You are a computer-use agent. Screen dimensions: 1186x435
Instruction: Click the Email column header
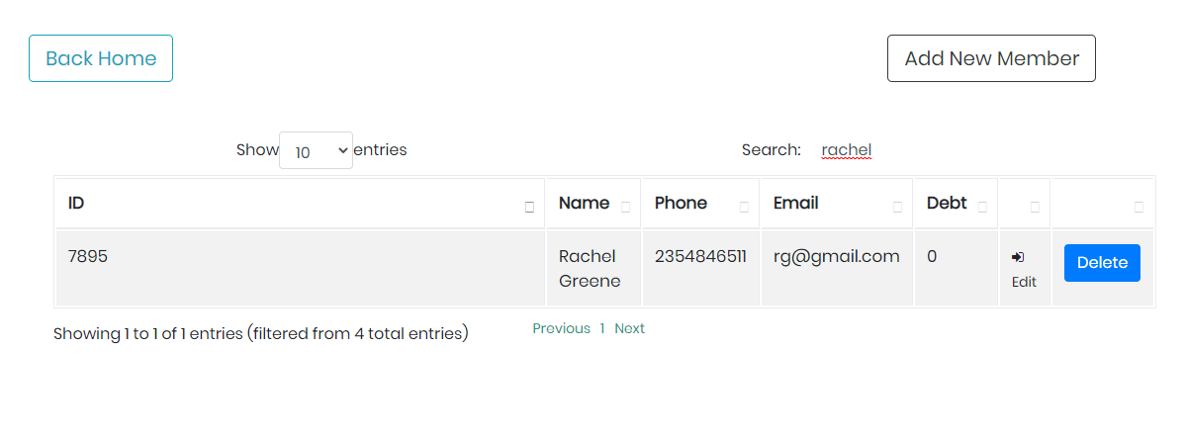click(x=836, y=204)
